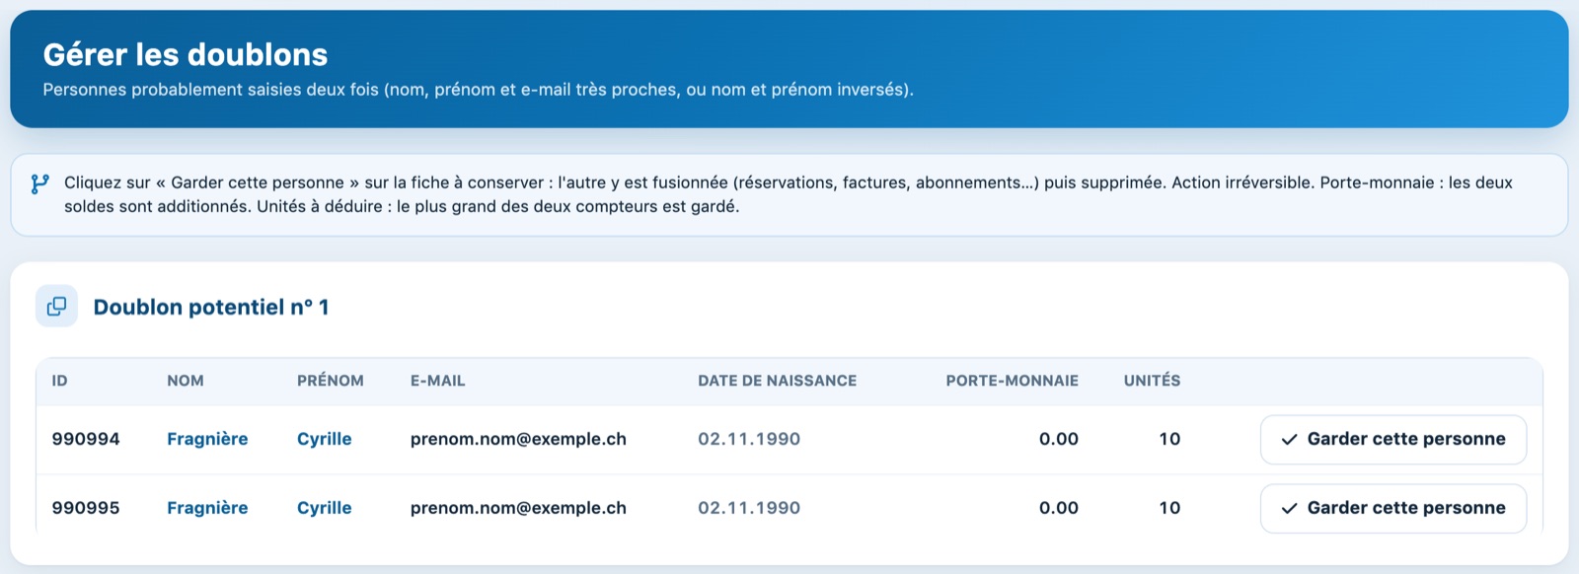Select the E-MAIL column header
Viewport: 1579px width, 574px height.
tap(438, 381)
